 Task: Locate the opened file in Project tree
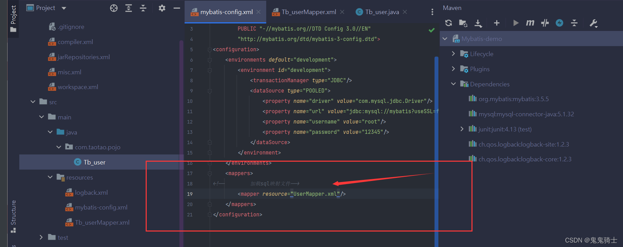[x=114, y=8]
